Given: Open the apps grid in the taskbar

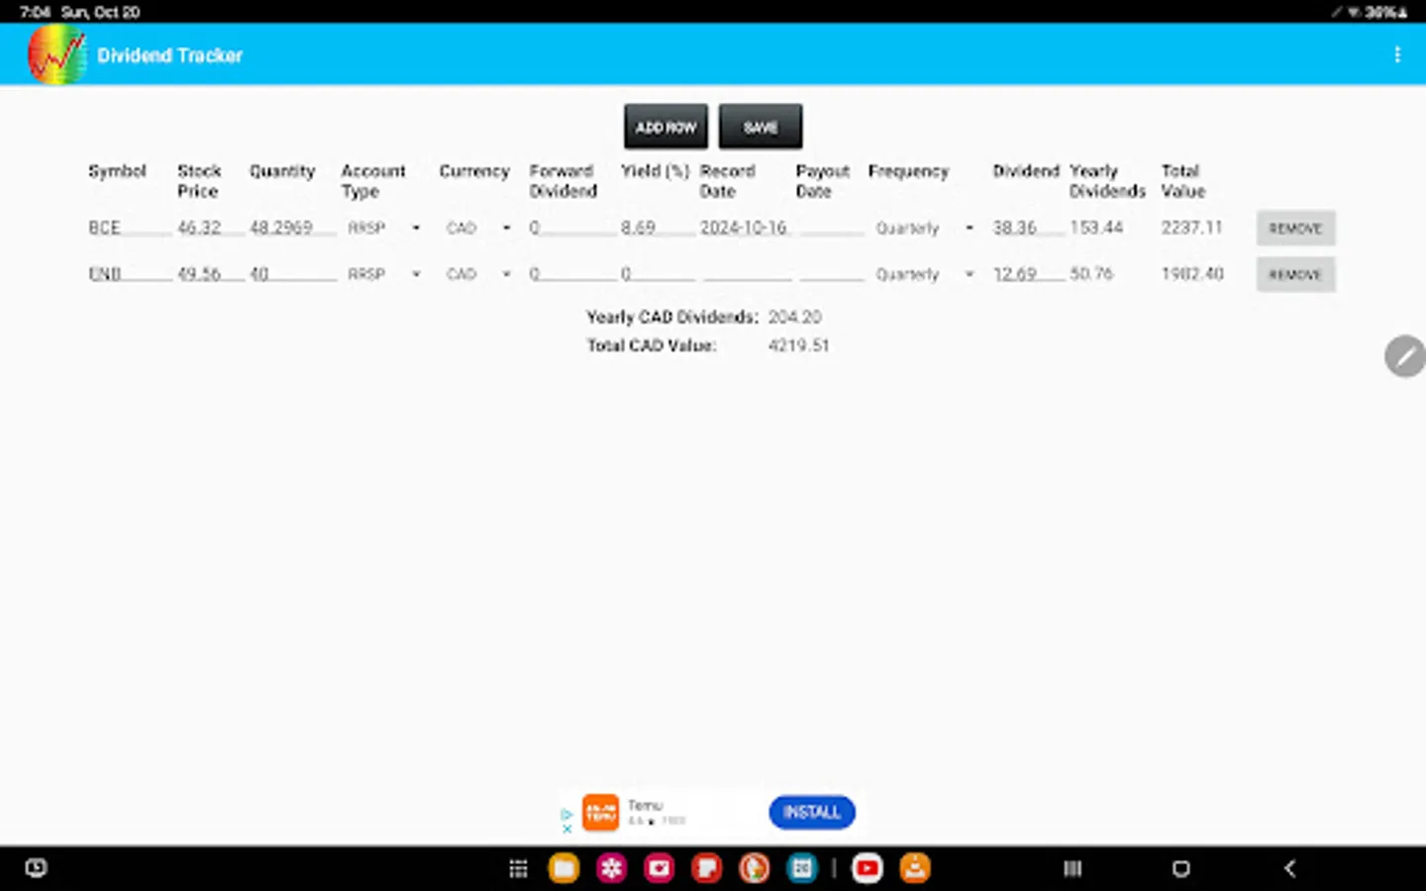Looking at the screenshot, I should click(517, 868).
